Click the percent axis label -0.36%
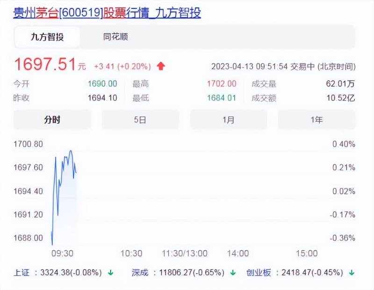The image size is (374, 290). point(343,238)
